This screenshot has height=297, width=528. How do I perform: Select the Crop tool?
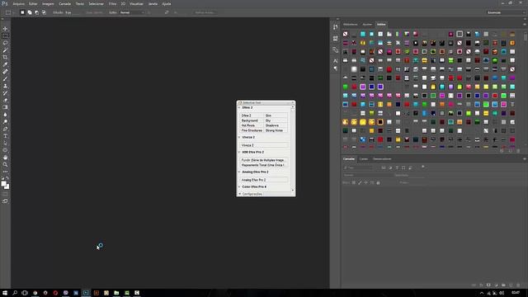point(5,57)
